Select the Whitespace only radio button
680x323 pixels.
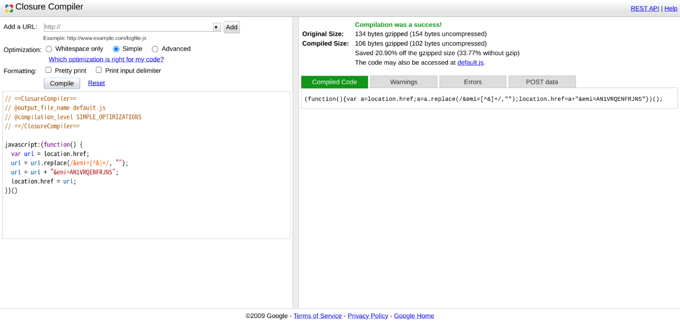point(49,49)
